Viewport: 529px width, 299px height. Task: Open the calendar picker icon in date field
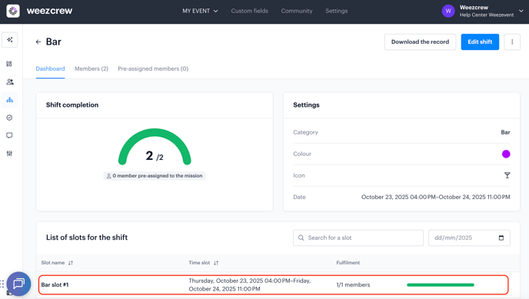point(501,238)
